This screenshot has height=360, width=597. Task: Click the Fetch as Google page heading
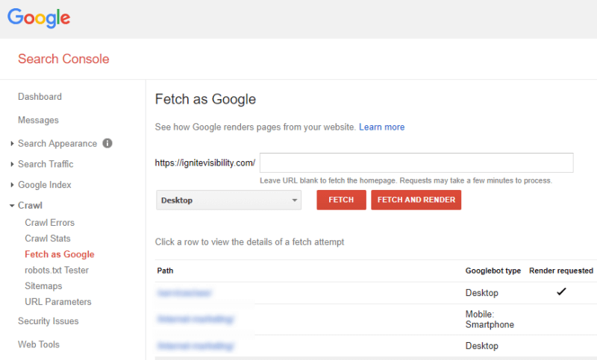pyautogui.click(x=205, y=99)
